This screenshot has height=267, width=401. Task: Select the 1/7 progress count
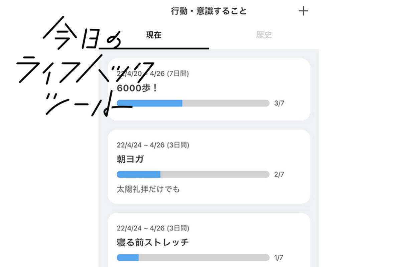click(x=279, y=258)
